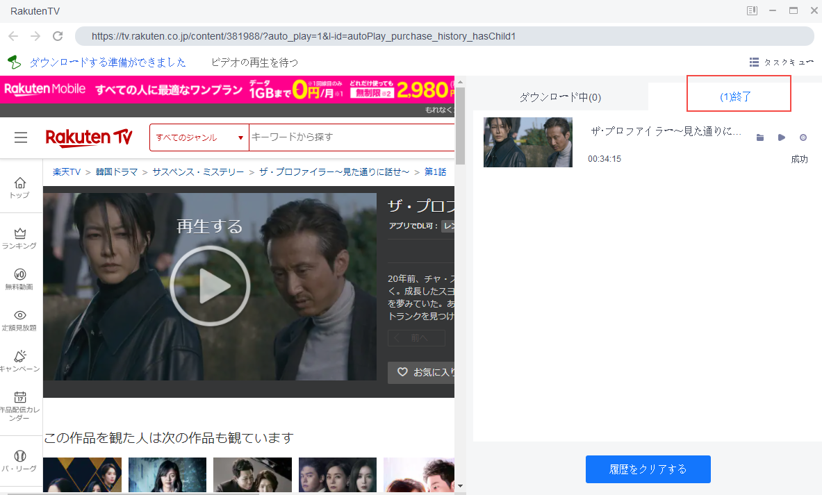The height and width of the screenshot is (495, 822).
Task: Click the page scrollbar up arrow
Action: pos(460,82)
